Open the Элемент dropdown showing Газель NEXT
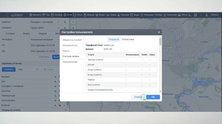This screenshot has height=124, width=222. pyautogui.click(x=45, y=28)
